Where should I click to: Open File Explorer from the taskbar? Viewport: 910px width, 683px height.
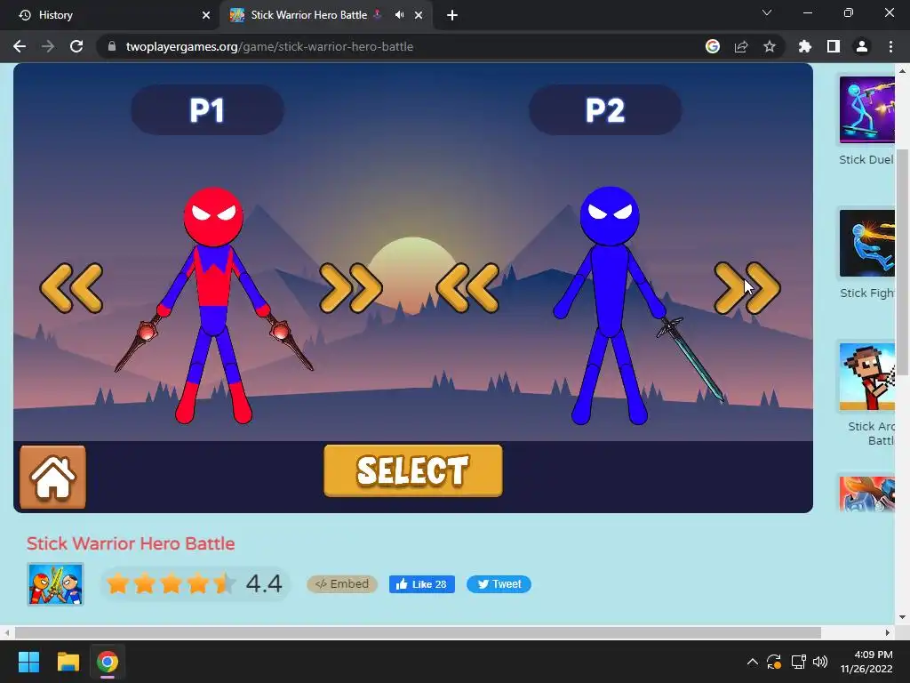[x=68, y=662]
